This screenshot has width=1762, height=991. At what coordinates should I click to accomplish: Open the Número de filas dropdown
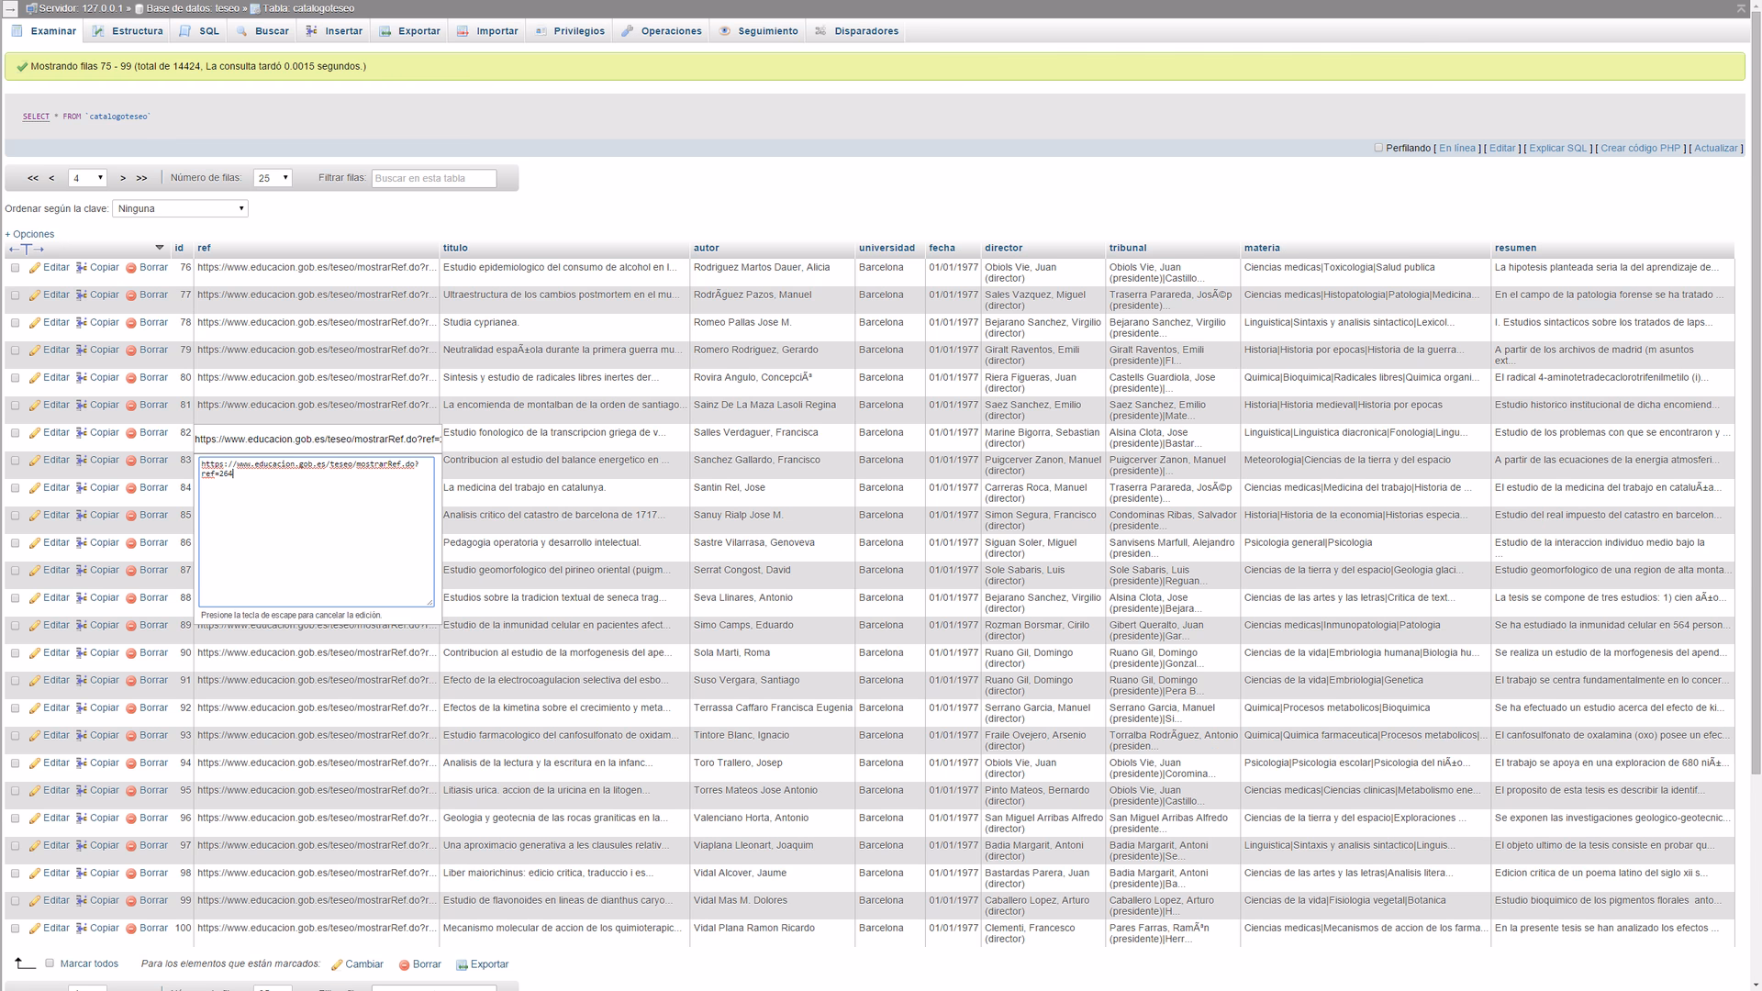(x=273, y=178)
